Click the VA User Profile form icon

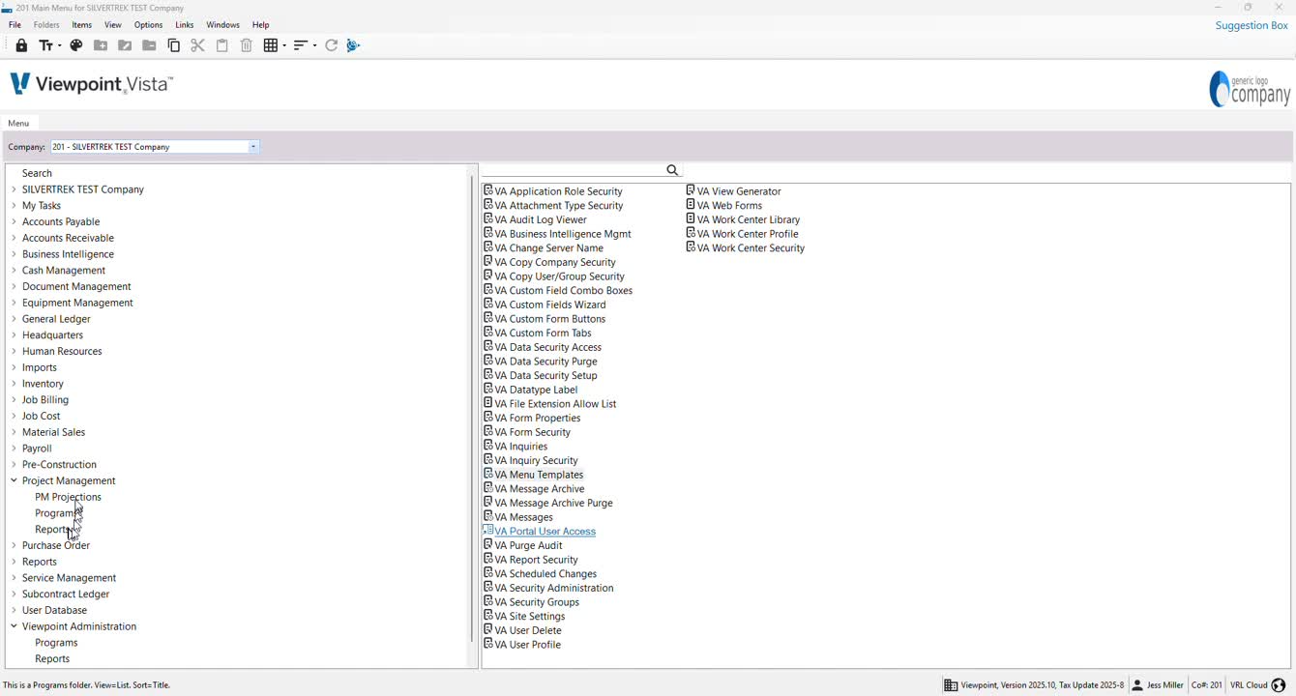coord(488,644)
